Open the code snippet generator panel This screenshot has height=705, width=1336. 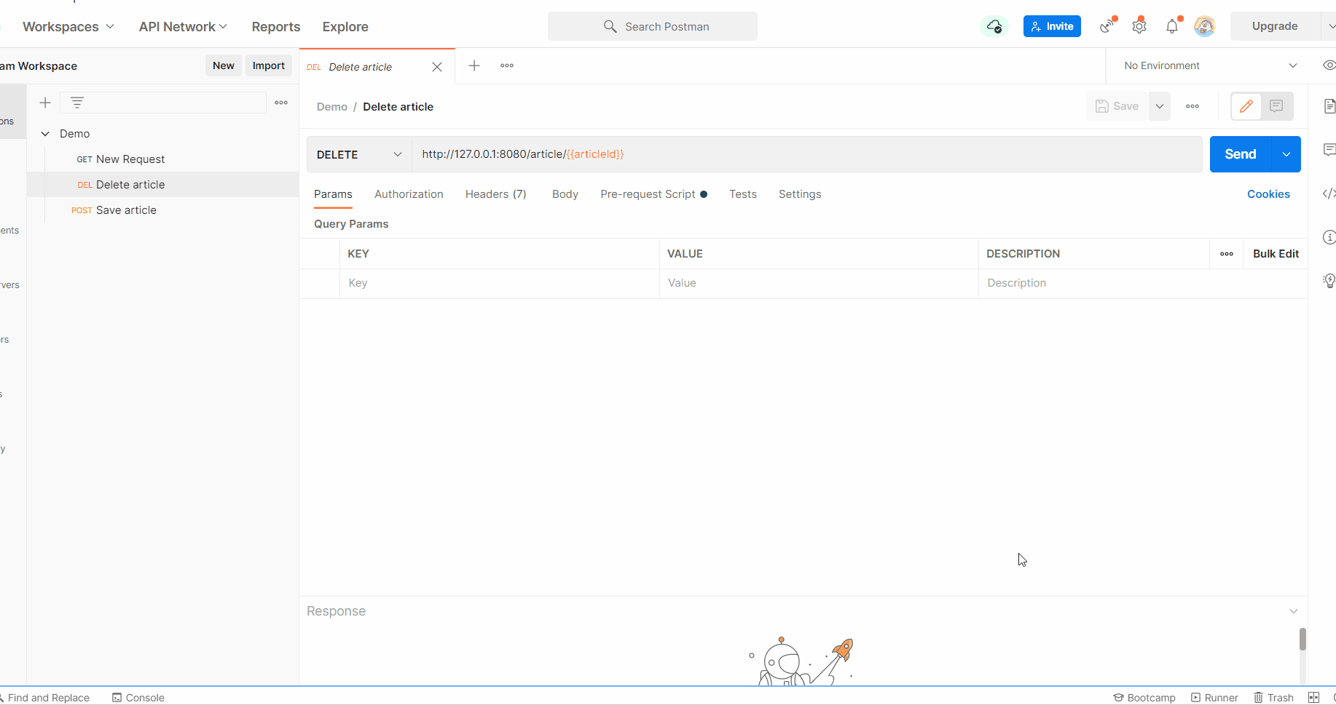(1329, 194)
